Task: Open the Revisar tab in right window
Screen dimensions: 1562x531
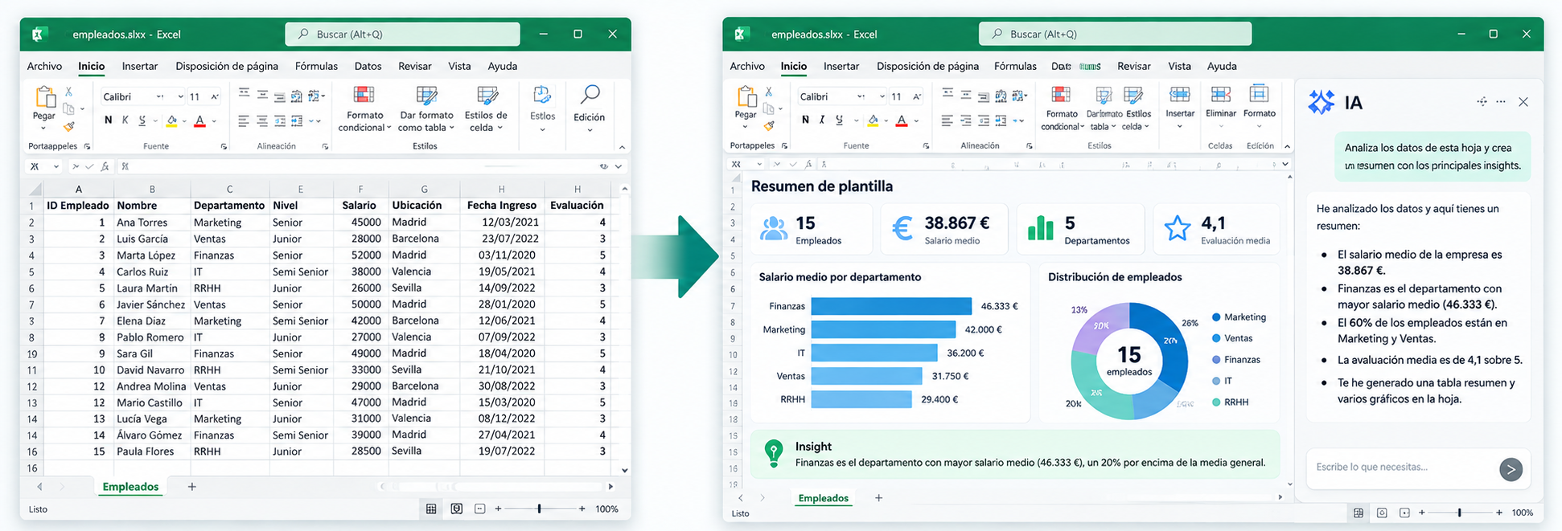Action: [x=1134, y=66]
